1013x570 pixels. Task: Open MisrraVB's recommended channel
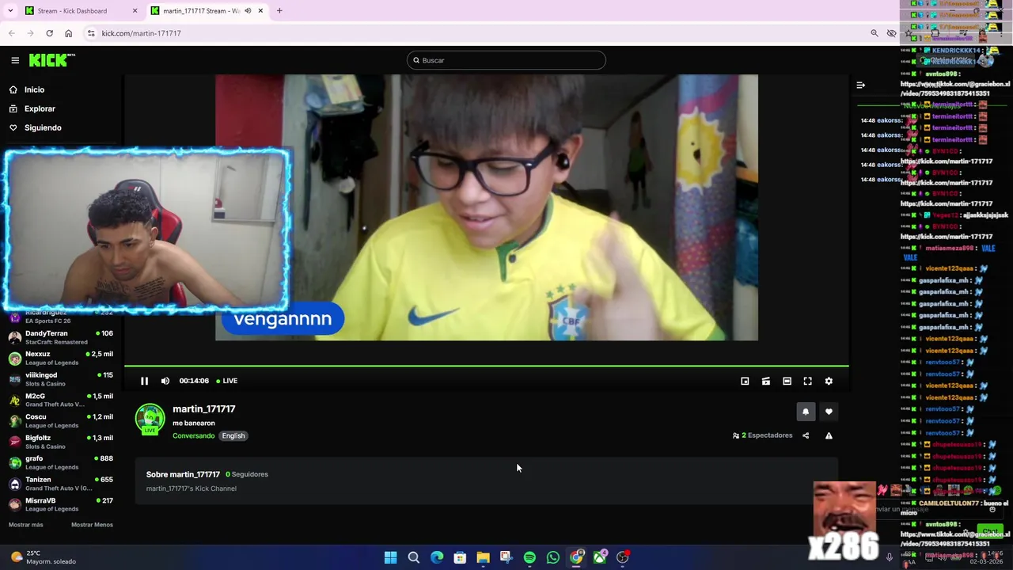click(61, 504)
